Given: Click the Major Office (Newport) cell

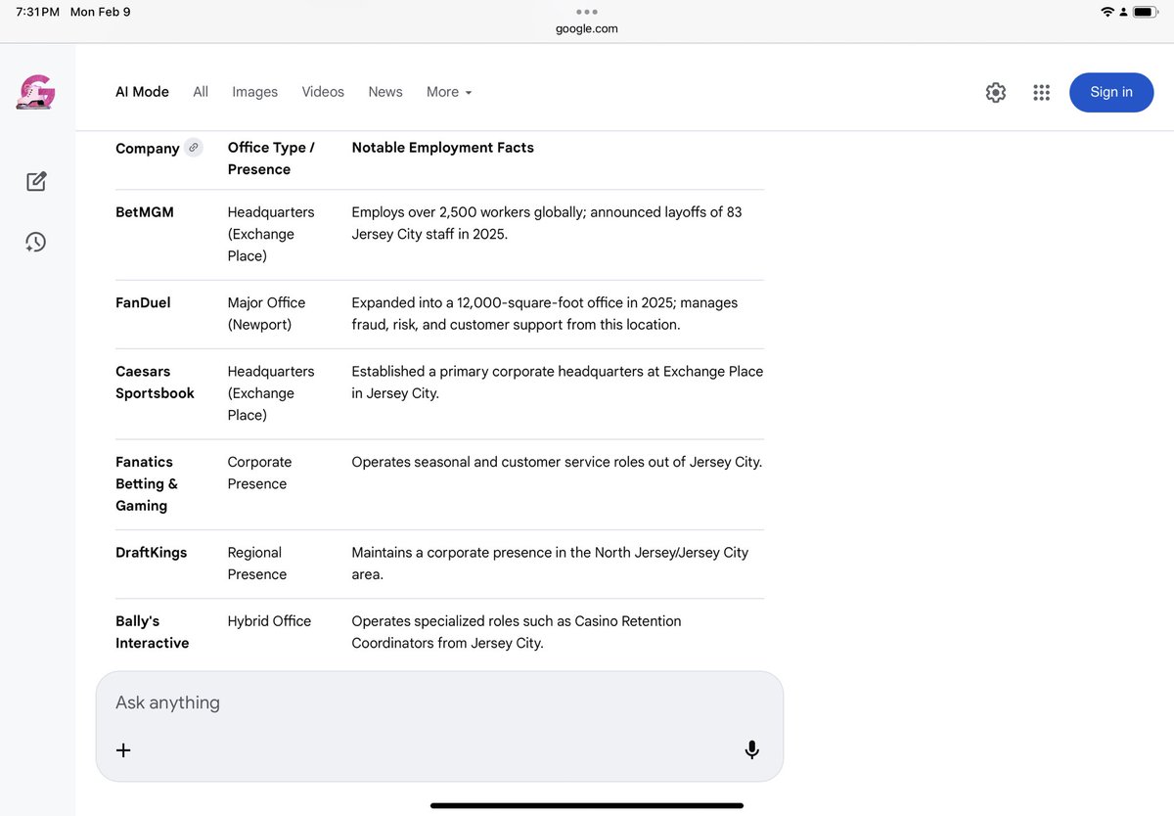Looking at the screenshot, I should coord(266,313).
